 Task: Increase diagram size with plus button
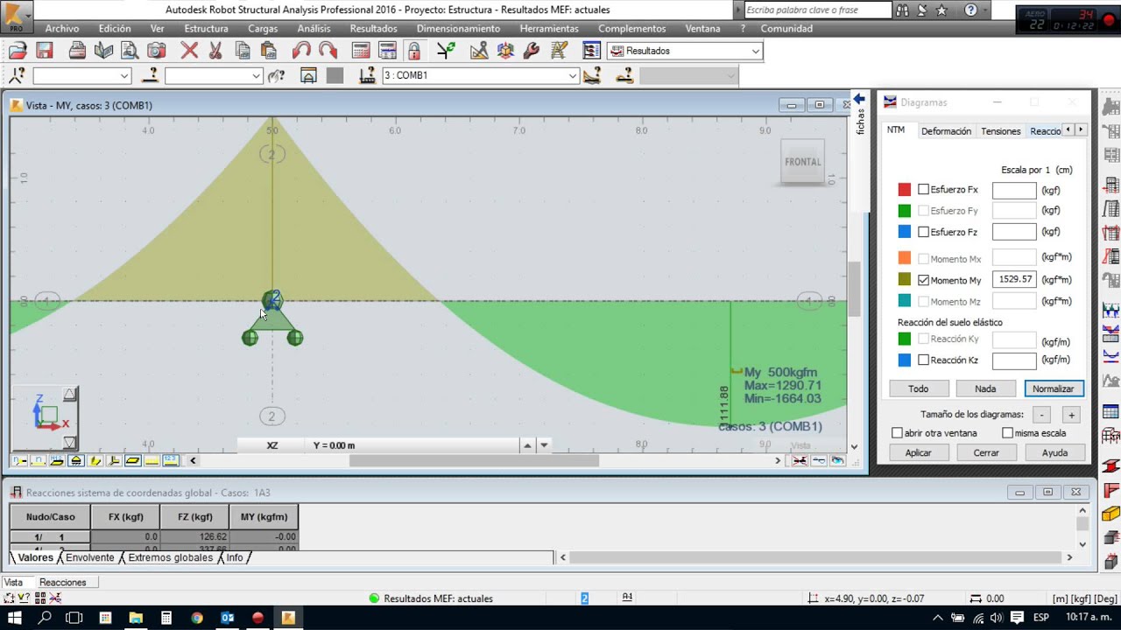tap(1070, 415)
